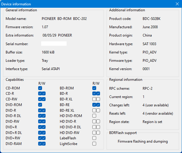Select the manufactured date June 2008
This screenshot has width=182, height=153.
150,27
